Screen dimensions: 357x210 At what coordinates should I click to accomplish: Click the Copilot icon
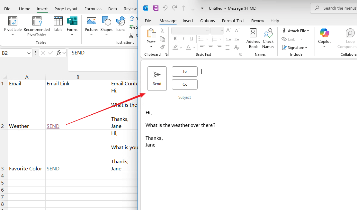tap(324, 35)
